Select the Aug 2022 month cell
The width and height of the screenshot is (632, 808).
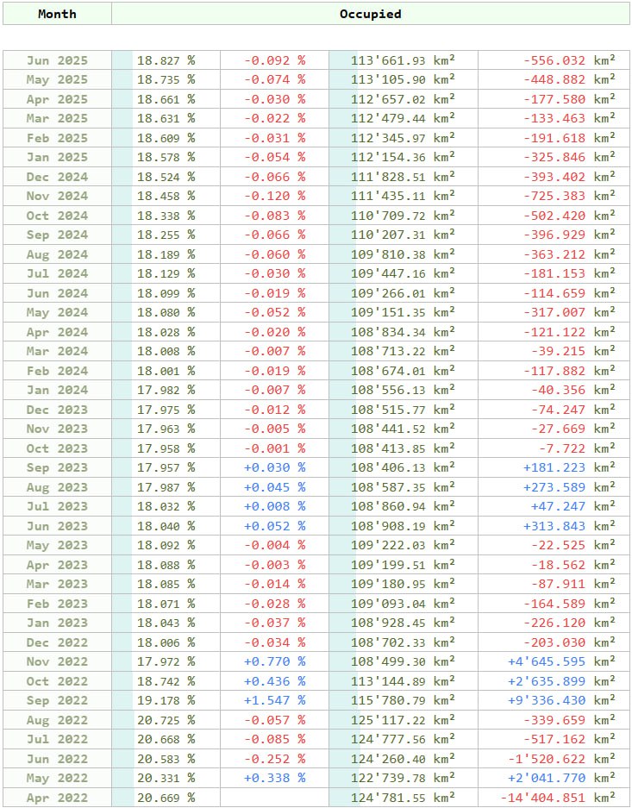[57, 720]
